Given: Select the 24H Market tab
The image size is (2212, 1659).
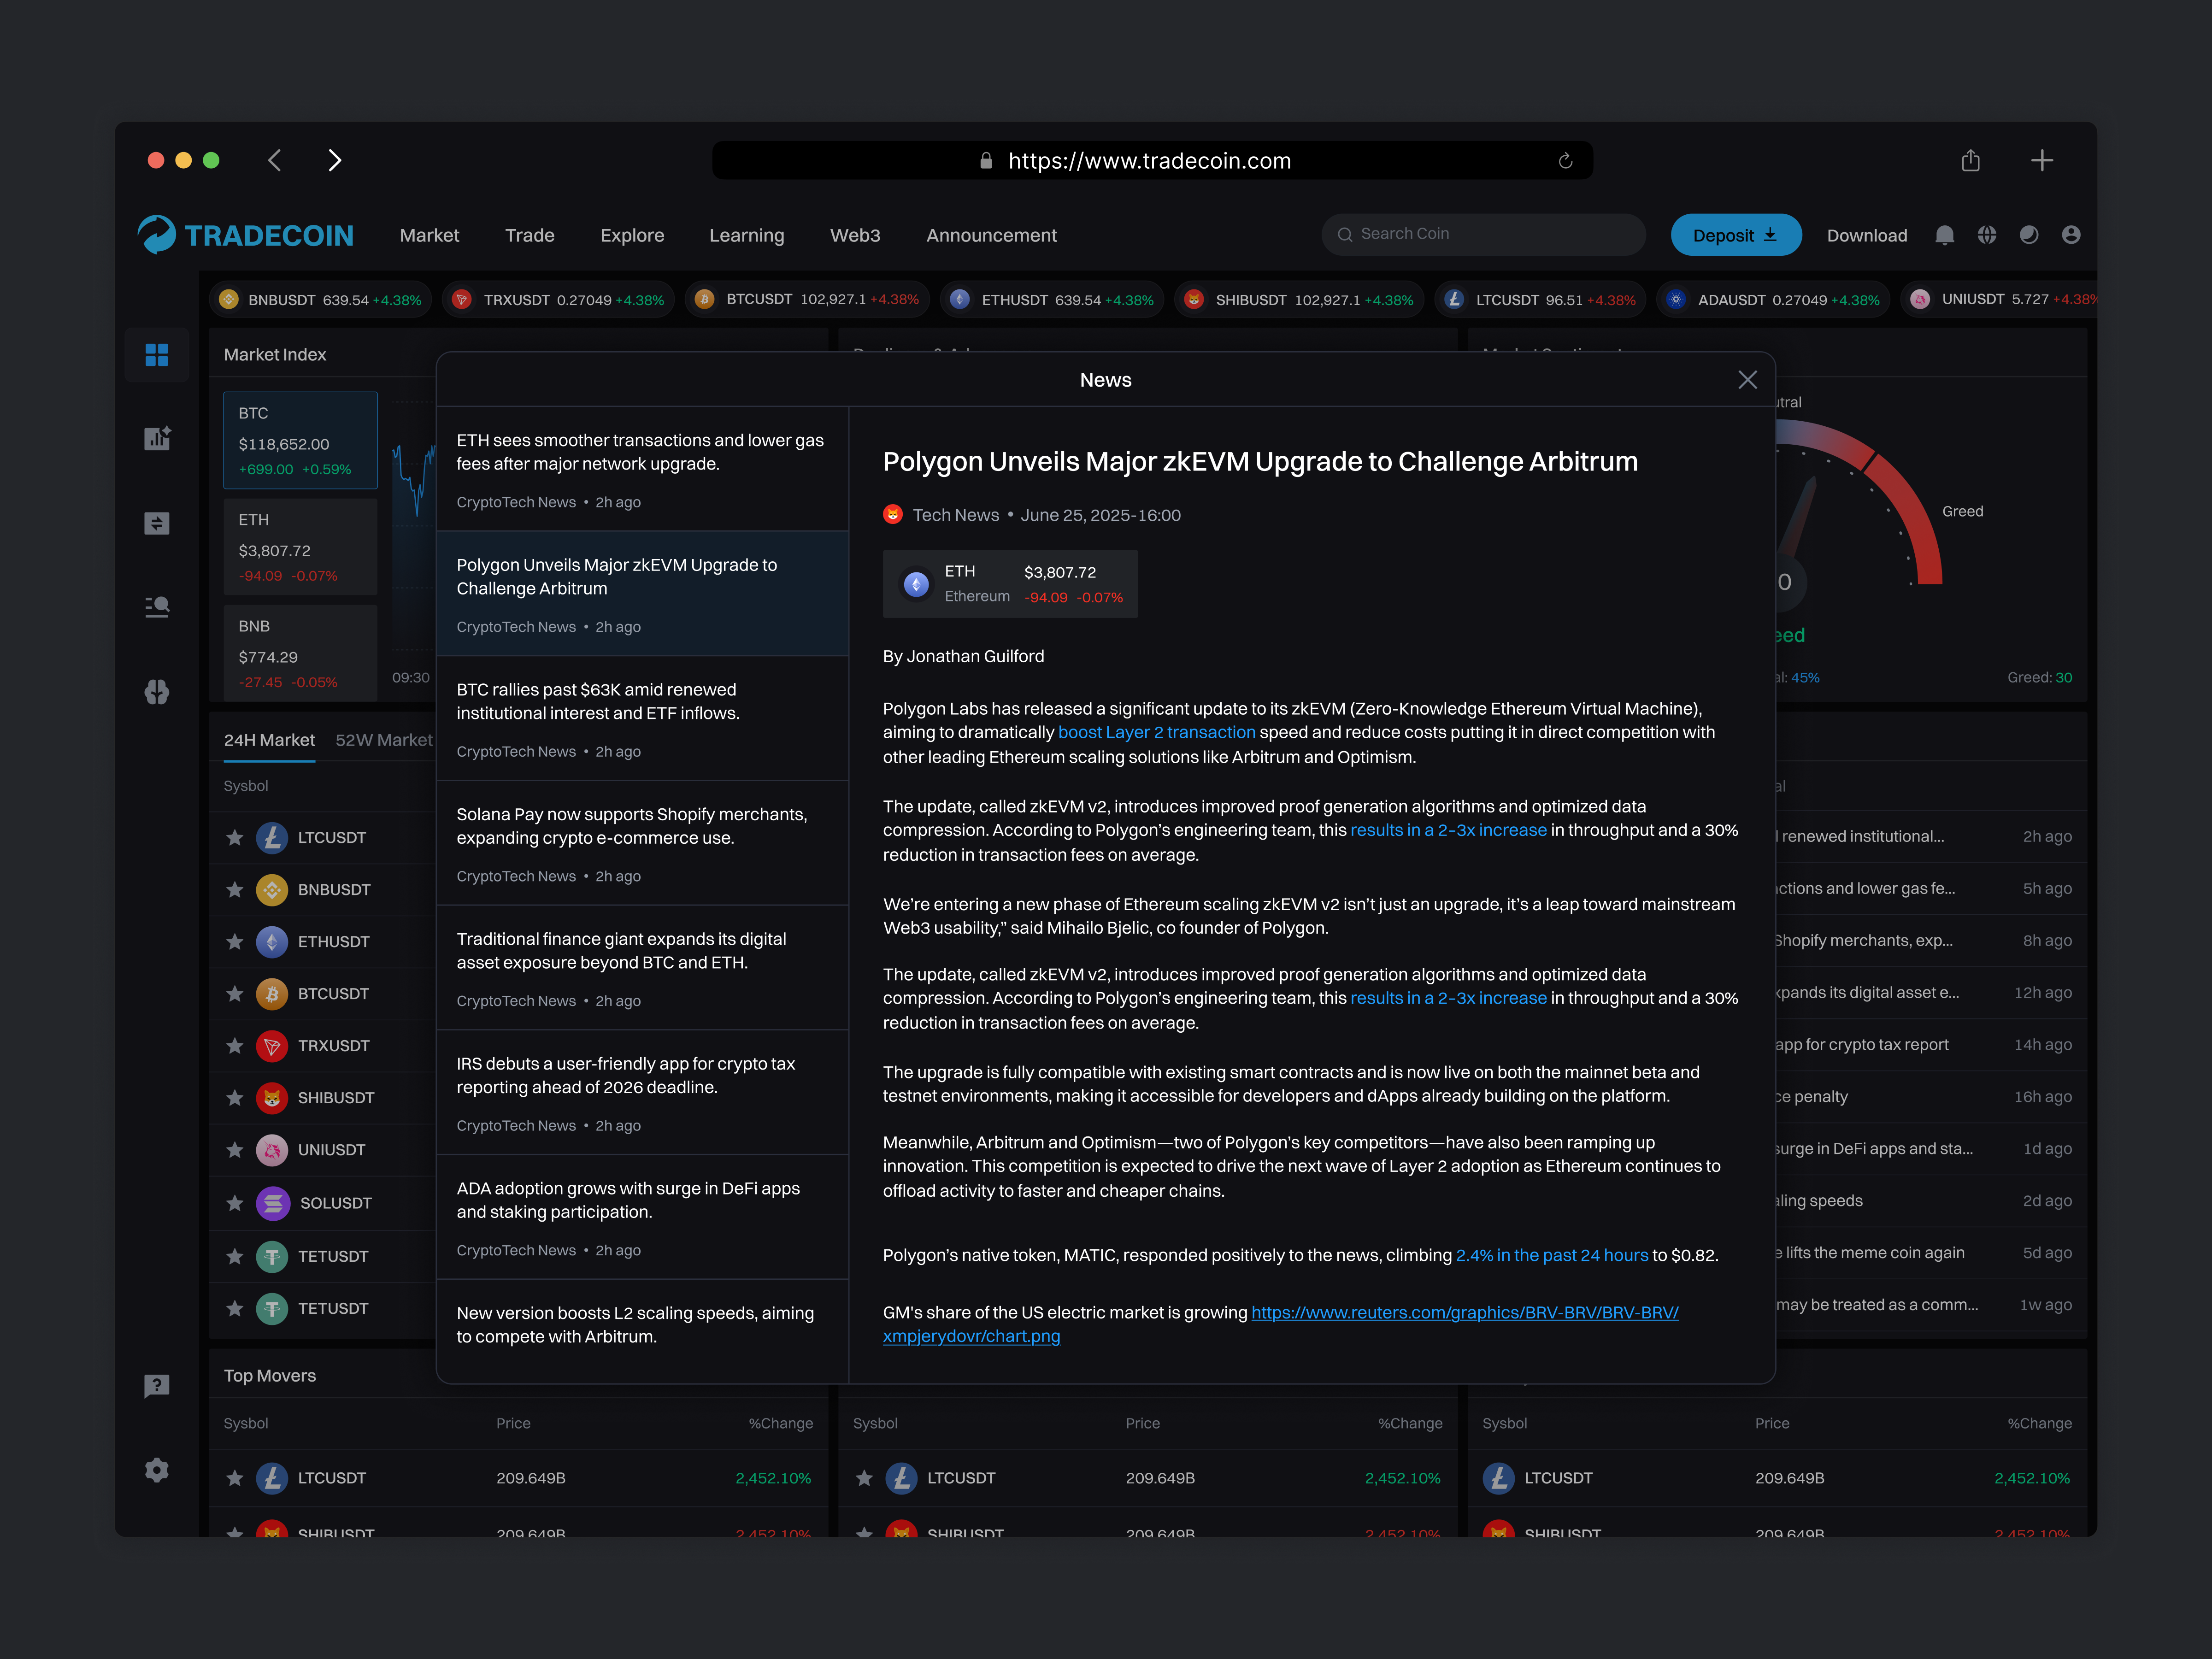Looking at the screenshot, I should (x=269, y=740).
